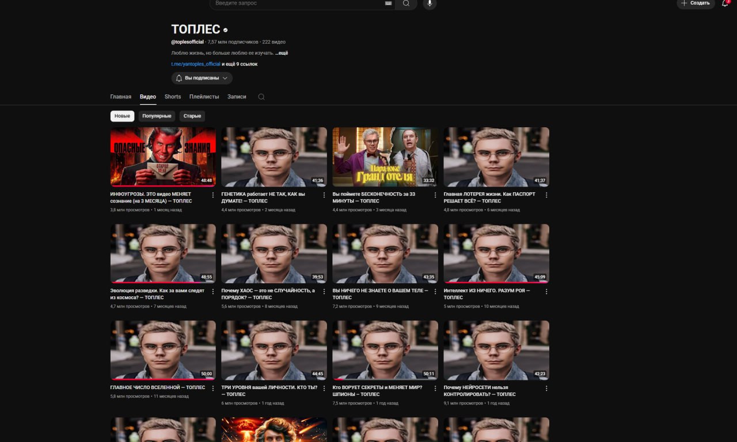Image resolution: width=737 pixels, height=442 pixels.
Task: Click the magnifier search button
Action: click(x=407, y=3)
